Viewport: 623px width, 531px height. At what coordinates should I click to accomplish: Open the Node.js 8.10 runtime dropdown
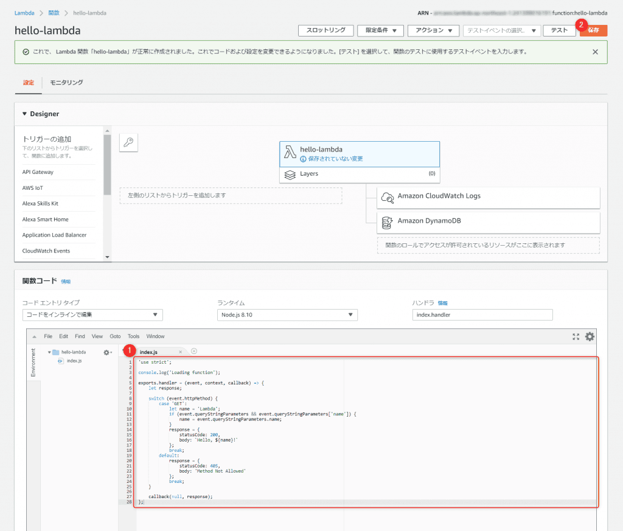[x=287, y=314]
